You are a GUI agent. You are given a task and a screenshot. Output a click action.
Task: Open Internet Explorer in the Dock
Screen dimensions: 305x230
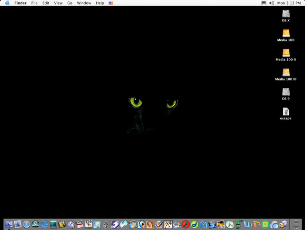coord(44,224)
